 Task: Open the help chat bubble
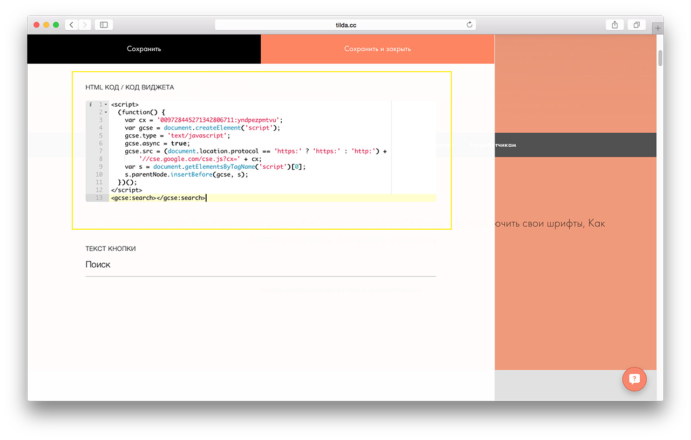pyautogui.click(x=634, y=379)
